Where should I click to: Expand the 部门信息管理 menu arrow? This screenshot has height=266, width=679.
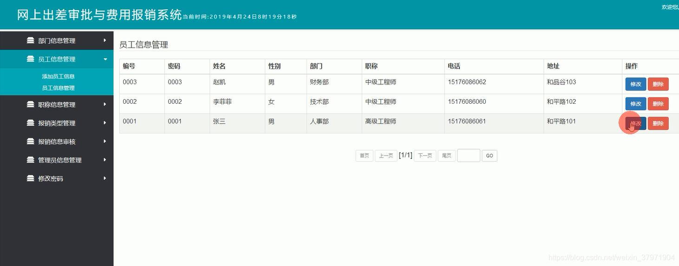[105, 40]
